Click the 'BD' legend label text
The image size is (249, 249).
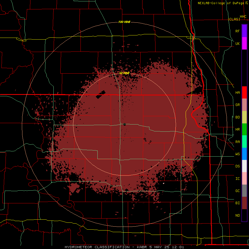coord(237,117)
